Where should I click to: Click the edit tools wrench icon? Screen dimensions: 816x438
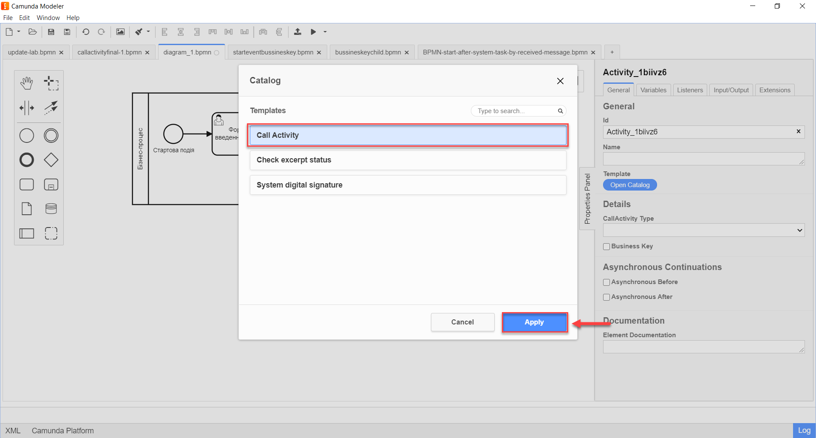tap(139, 32)
